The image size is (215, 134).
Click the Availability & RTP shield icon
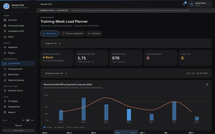(x=5, y=31)
